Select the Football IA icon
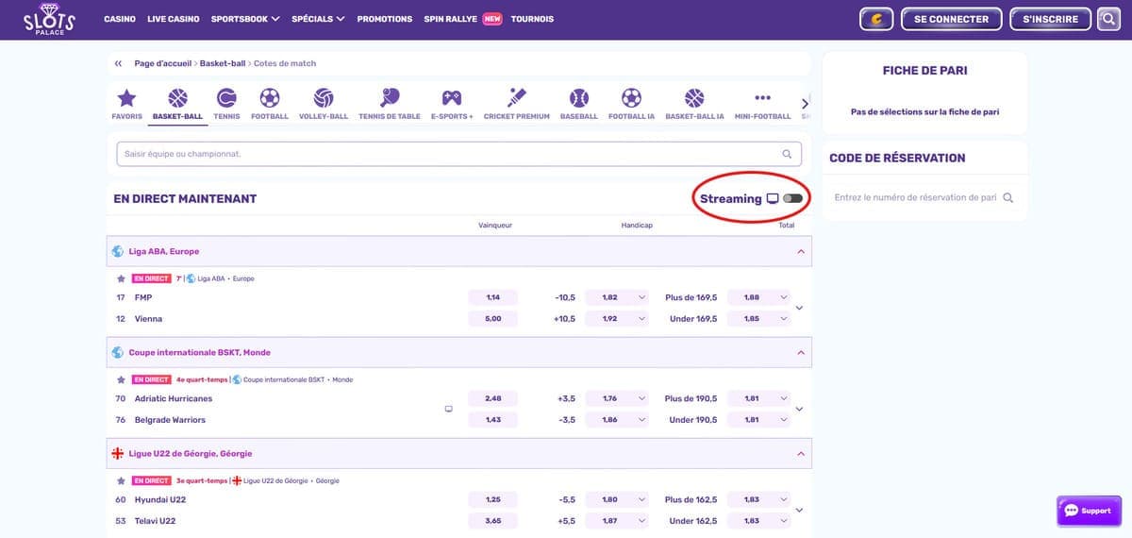The image size is (1132, 538). tap(631, 104)
